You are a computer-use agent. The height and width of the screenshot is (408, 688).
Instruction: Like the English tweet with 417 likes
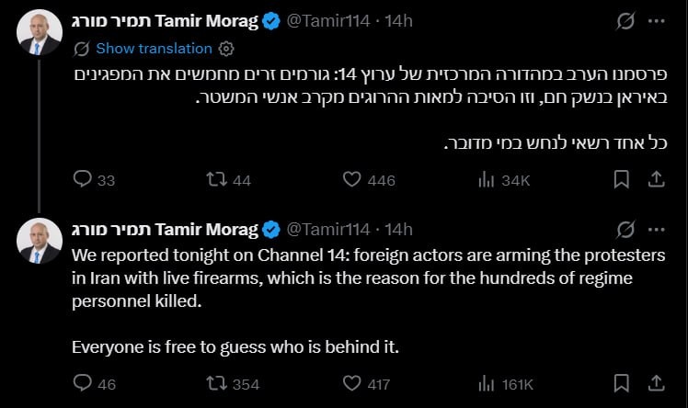[352, 383]
